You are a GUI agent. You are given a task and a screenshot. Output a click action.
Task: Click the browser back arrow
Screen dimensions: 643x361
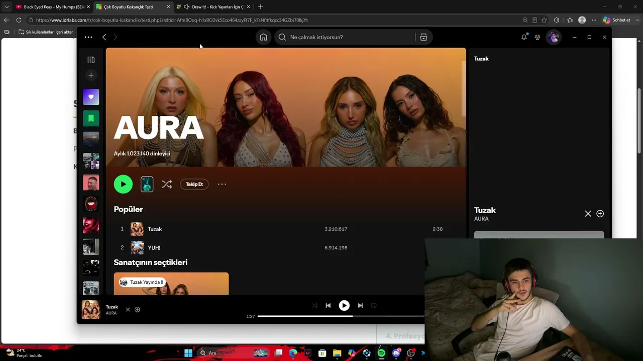pyautogui.click(x=7, y=20)
